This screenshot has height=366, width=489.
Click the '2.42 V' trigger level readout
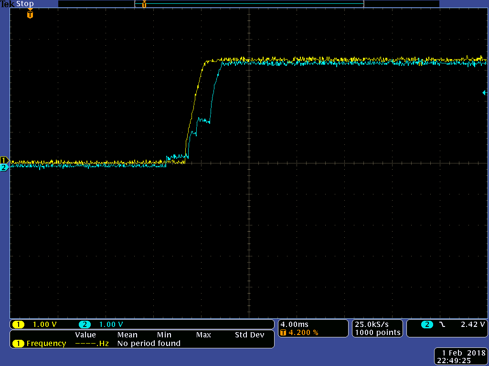473,324
